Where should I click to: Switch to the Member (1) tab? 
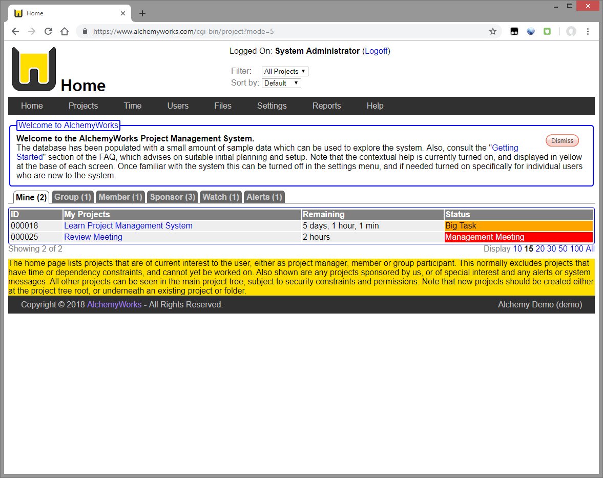(x=120, y=197)
